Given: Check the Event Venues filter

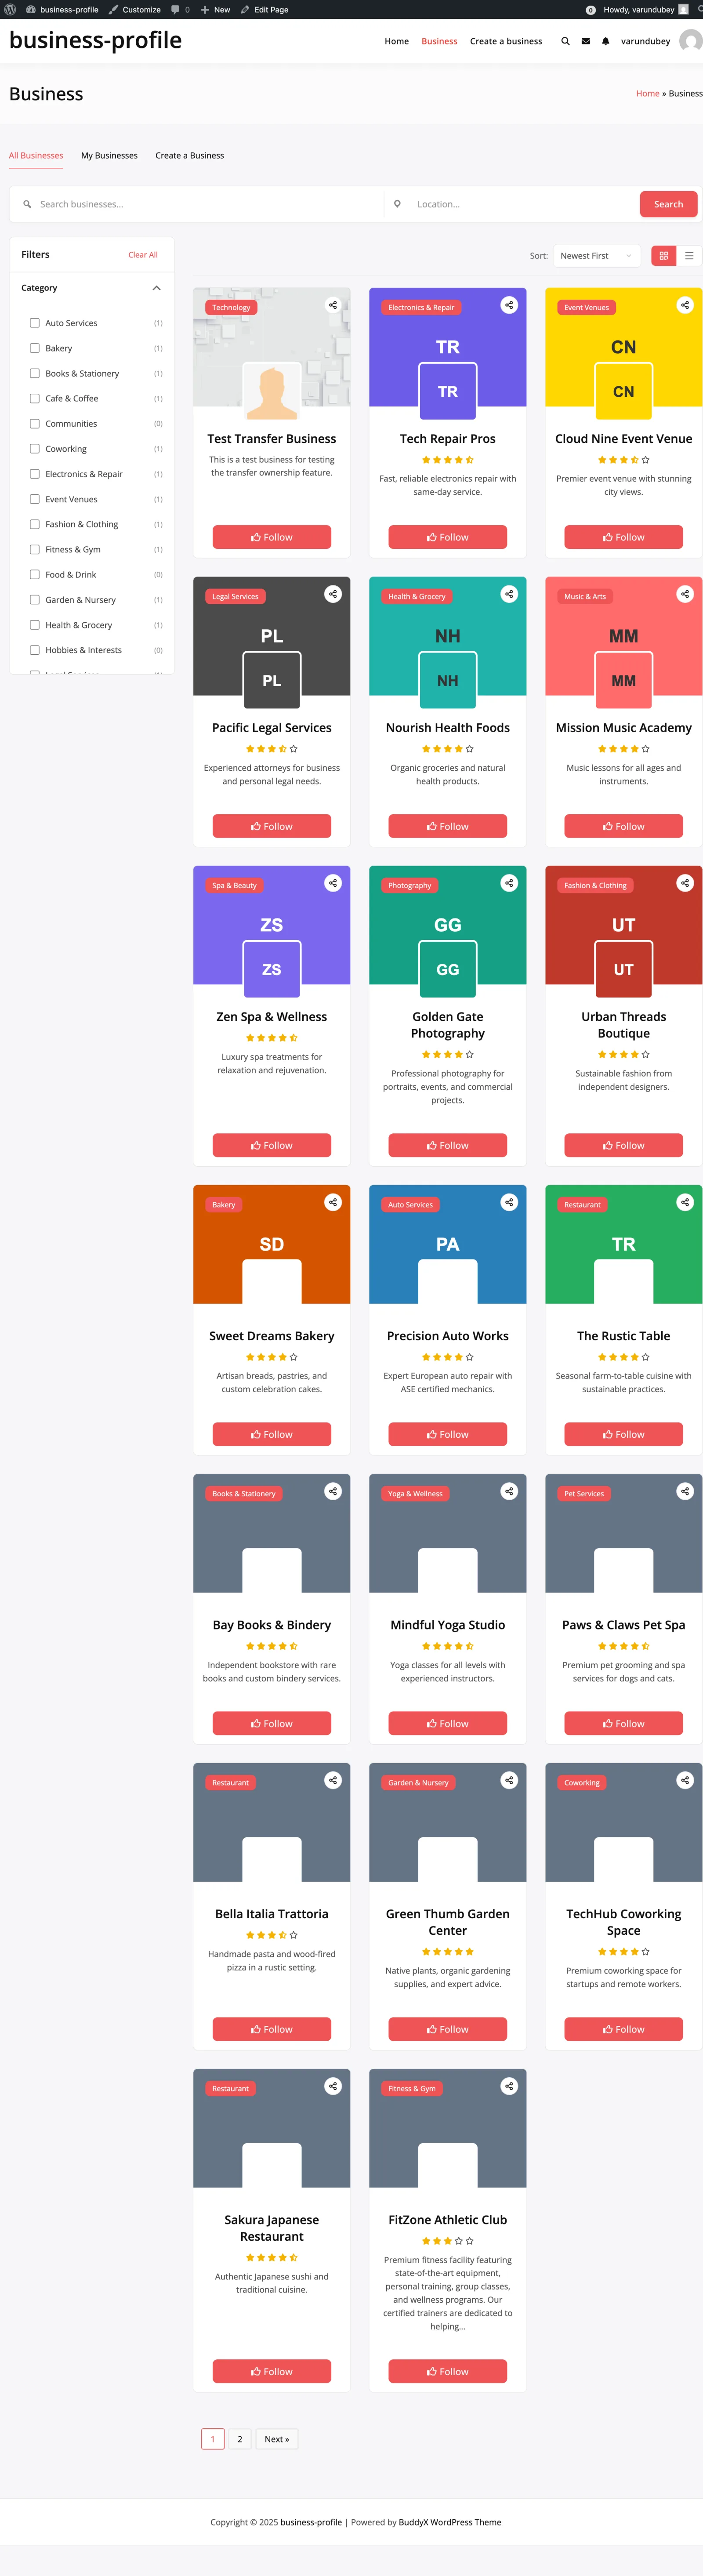Looking at the screenshot, I should [x=35, y=499].
